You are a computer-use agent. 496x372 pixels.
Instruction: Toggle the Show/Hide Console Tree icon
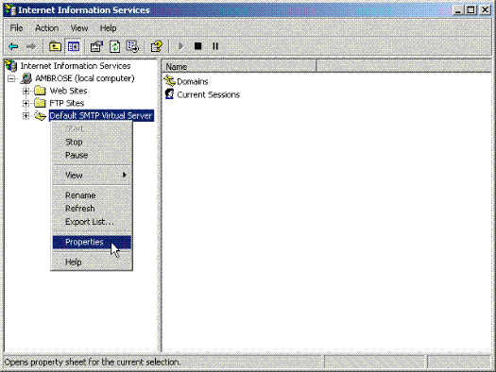(x=74, y=47)
